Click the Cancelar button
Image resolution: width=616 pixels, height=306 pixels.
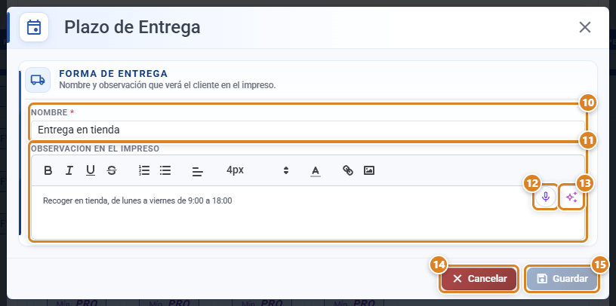(x=479, y=279)
